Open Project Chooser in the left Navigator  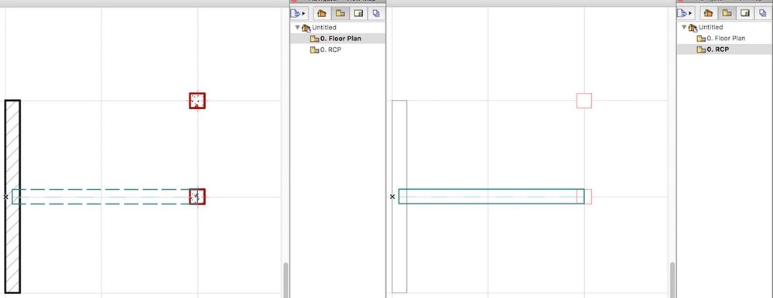coord(298,13)
